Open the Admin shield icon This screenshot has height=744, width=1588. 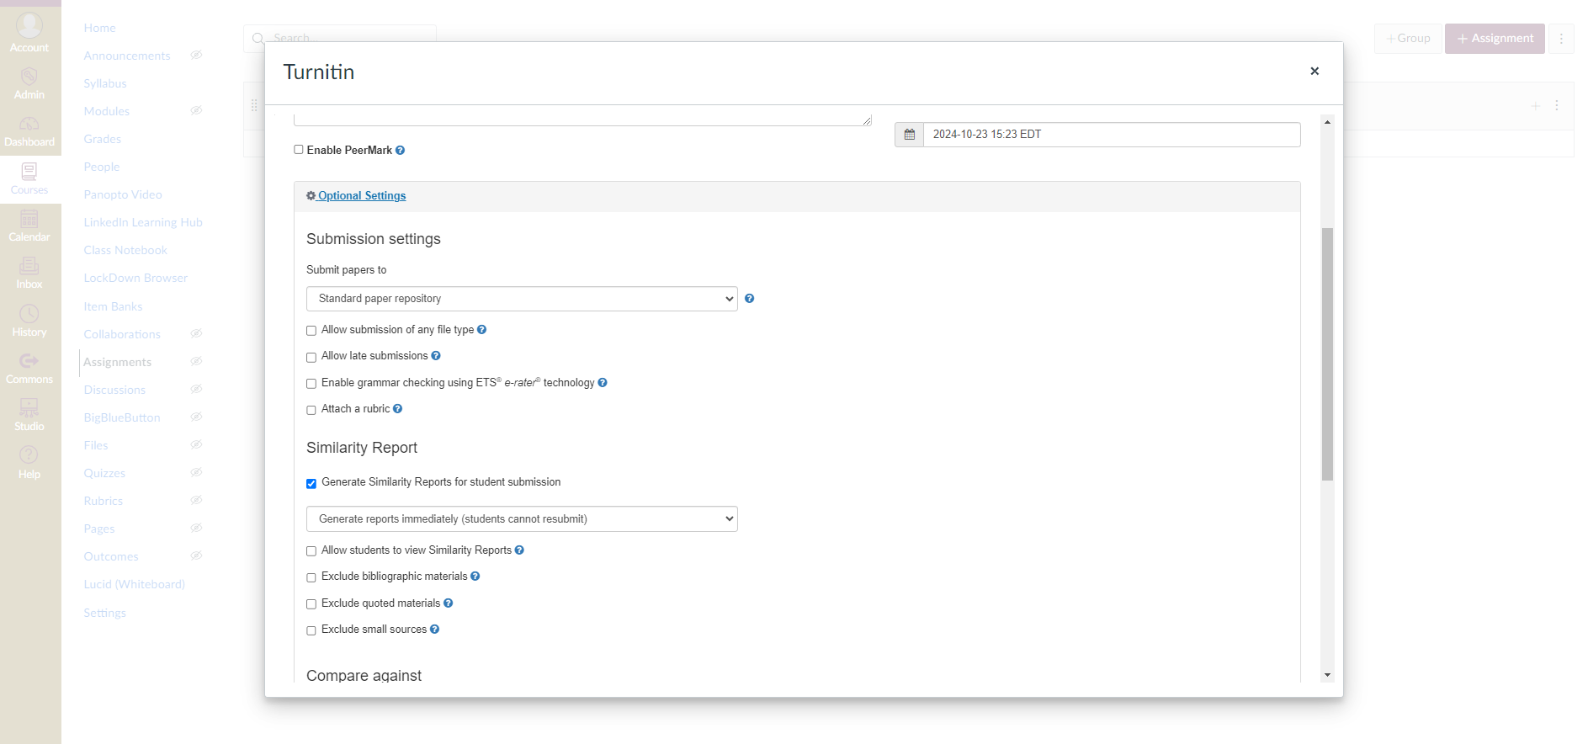coord(29,77)
